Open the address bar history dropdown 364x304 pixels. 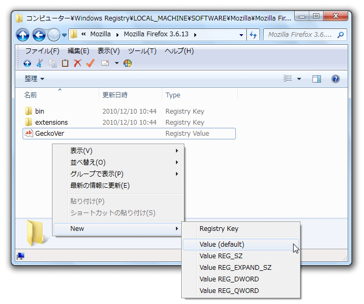point(241,35)
